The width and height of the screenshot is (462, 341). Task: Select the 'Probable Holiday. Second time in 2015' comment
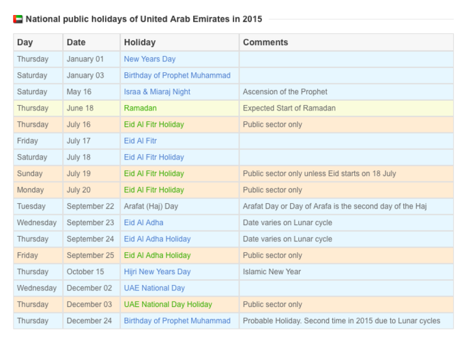341,321
